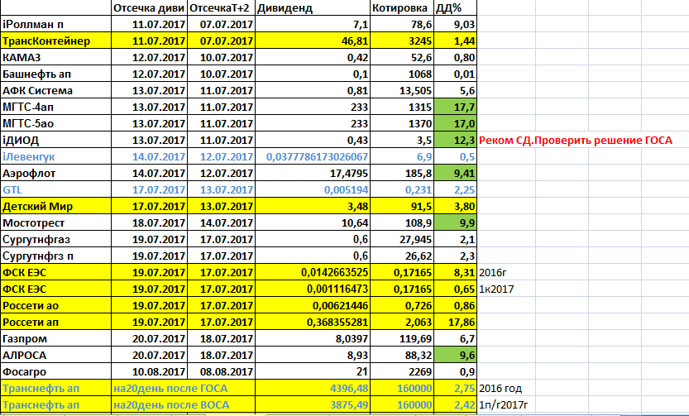
Task: Select the 'iРоллман п' cell
Action: click(55, 24)
